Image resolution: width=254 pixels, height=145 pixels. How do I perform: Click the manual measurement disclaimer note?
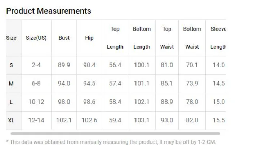tap(111, 142)
